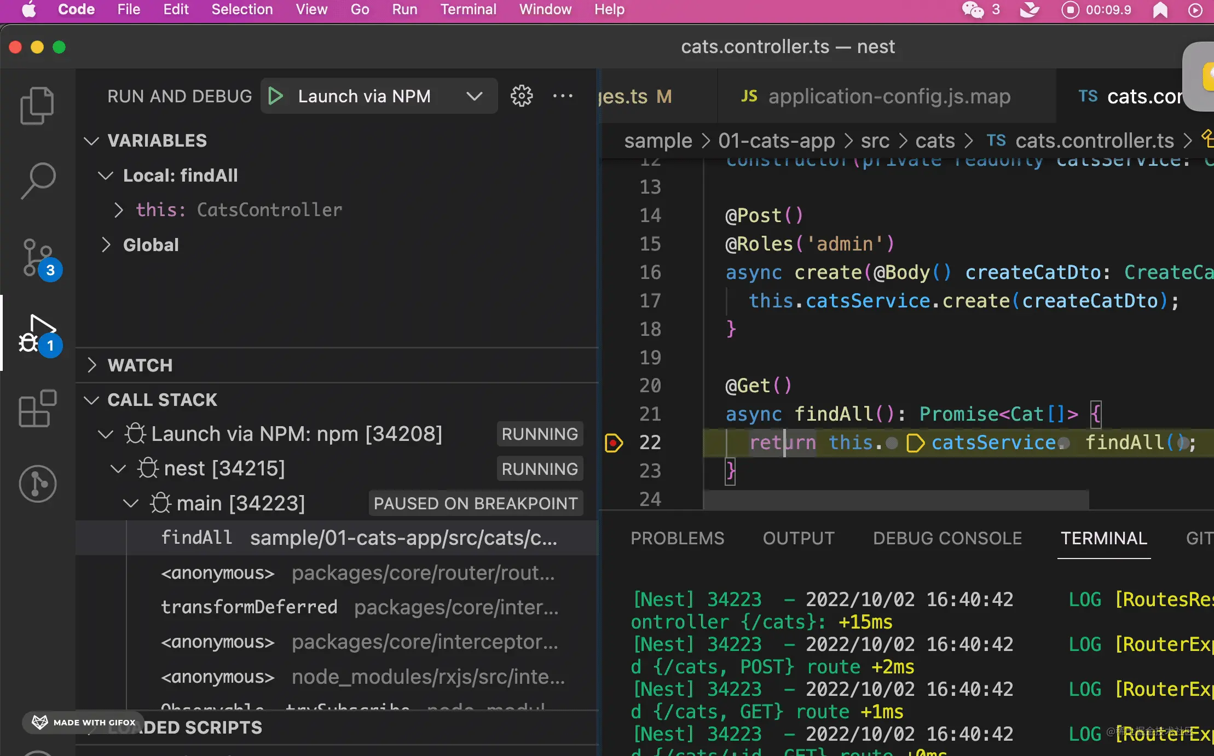Collapse the CALL STACK section
The height and width of the screenshot is (756, 1214).
(x=92, y=400)
